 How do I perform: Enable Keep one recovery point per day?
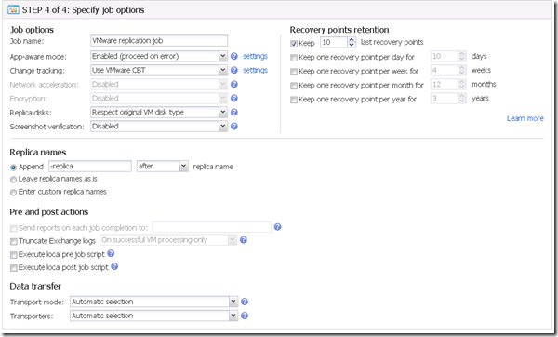[294, 58]
